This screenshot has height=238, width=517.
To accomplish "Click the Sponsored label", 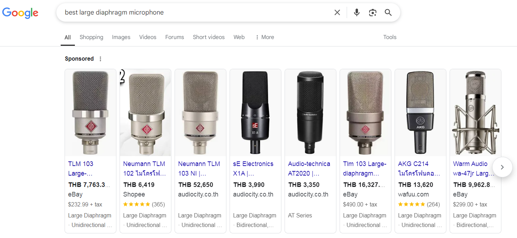I will (x=79, y=59).
